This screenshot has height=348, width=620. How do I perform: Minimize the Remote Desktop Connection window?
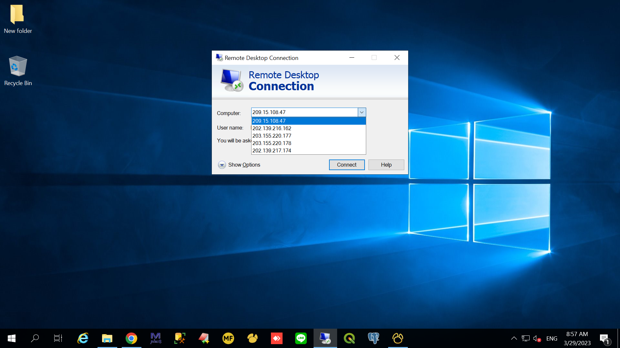(x=352, y=58)
